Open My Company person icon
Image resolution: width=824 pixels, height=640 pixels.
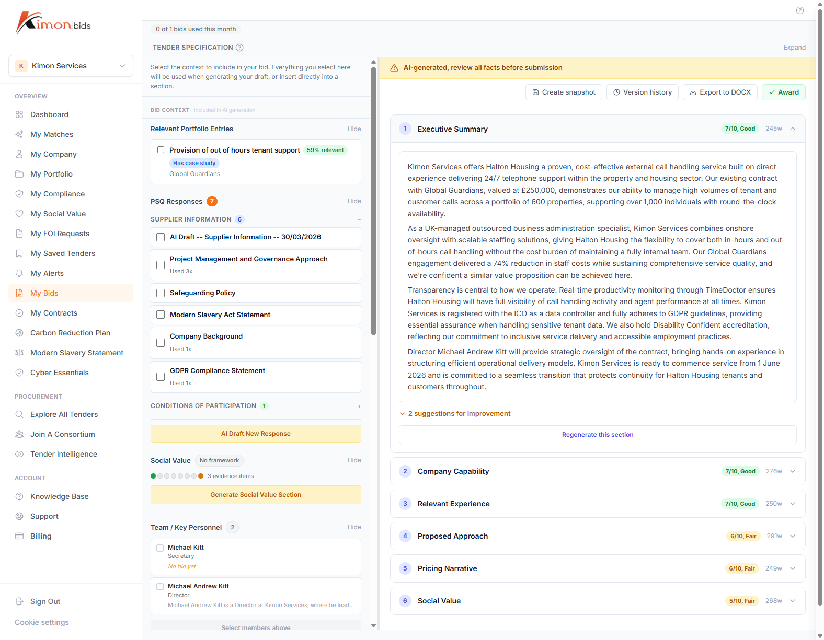coord(19,154)
